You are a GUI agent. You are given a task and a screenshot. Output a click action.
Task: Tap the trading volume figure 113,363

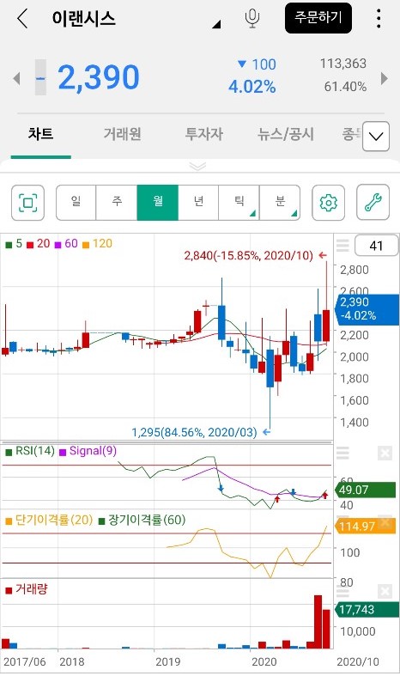pos(343,64)
